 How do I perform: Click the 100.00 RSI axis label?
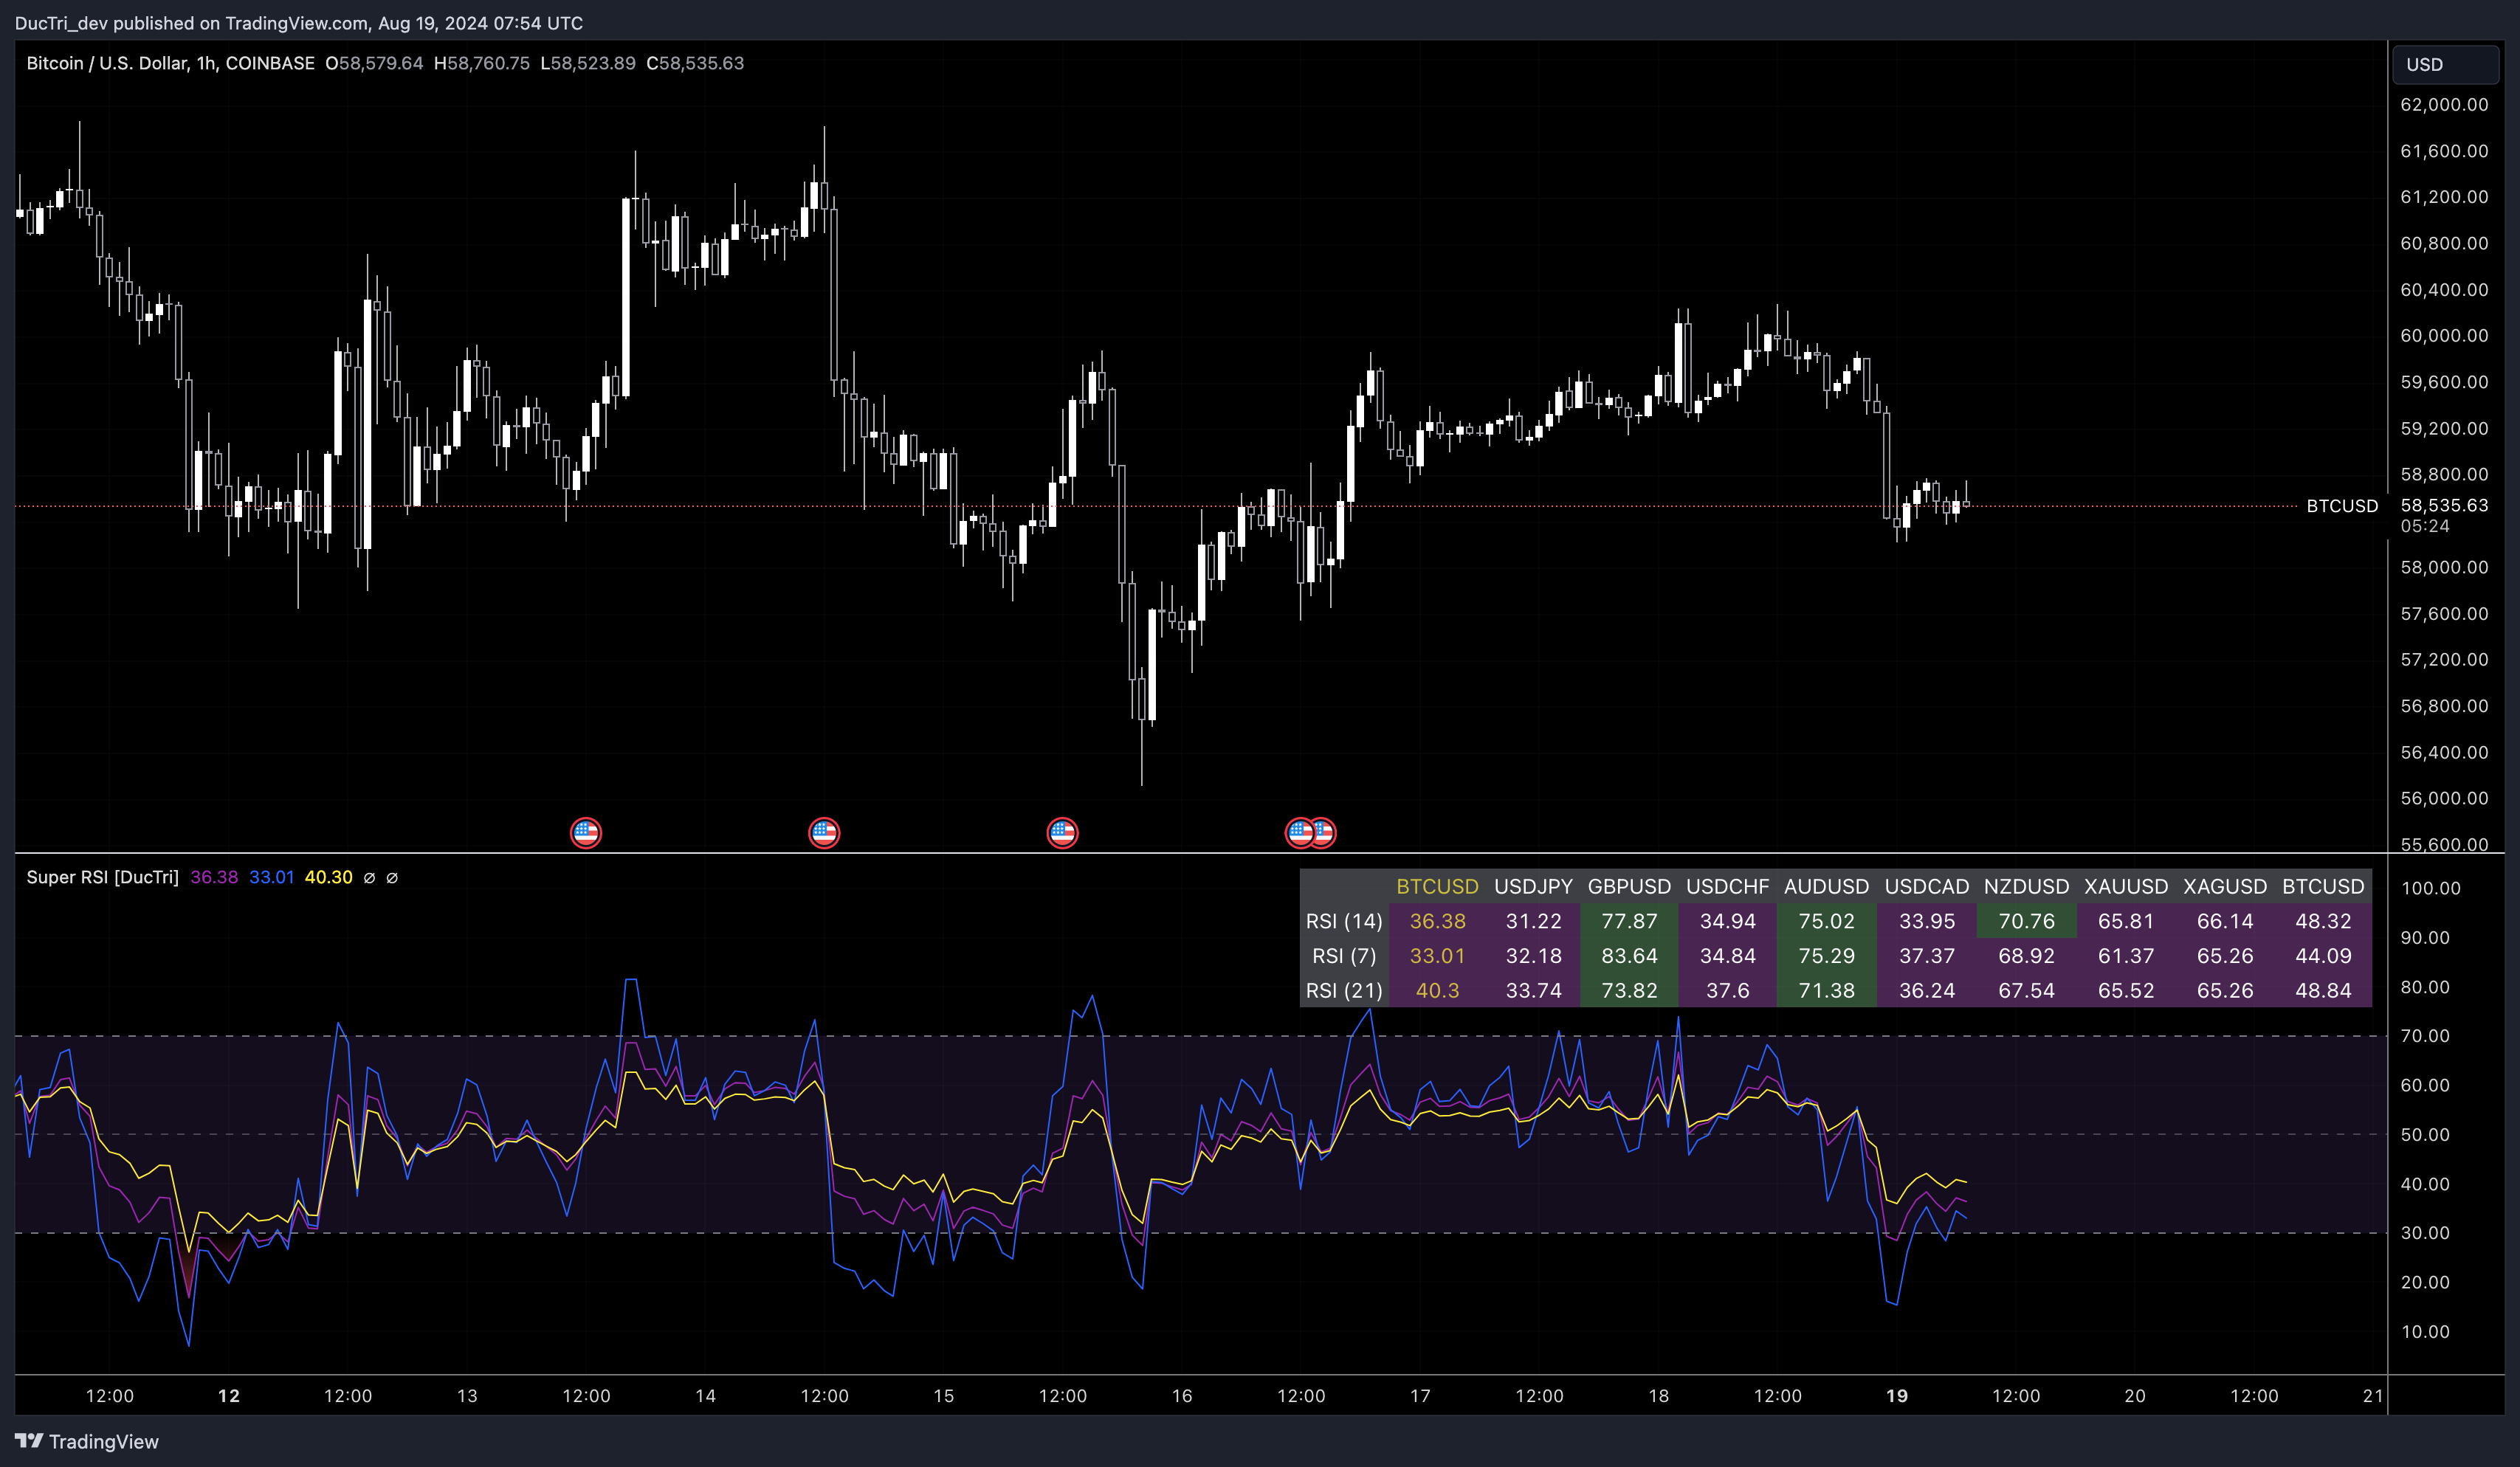2431,888
